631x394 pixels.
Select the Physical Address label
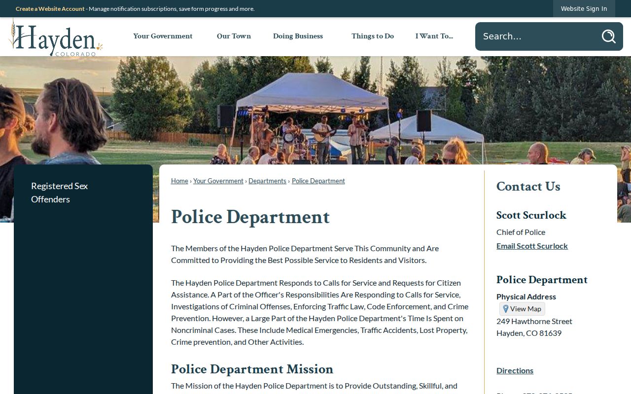(526, 296)
